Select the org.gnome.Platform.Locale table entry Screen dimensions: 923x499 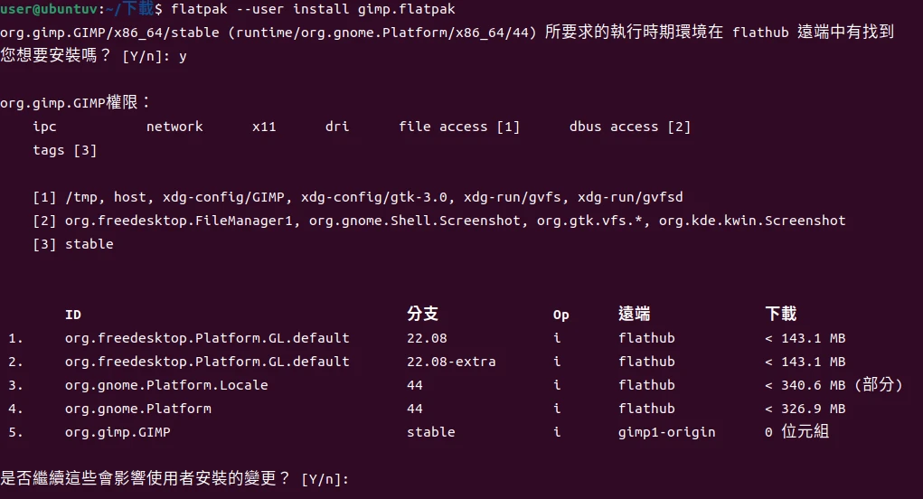coord(166,385)
